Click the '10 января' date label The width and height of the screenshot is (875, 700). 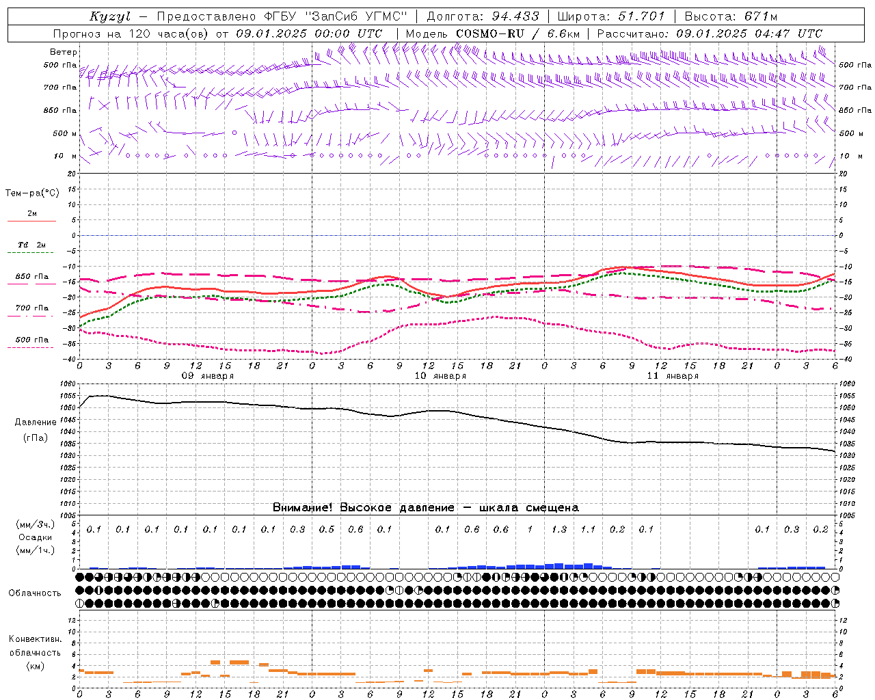tap(440, 376)
